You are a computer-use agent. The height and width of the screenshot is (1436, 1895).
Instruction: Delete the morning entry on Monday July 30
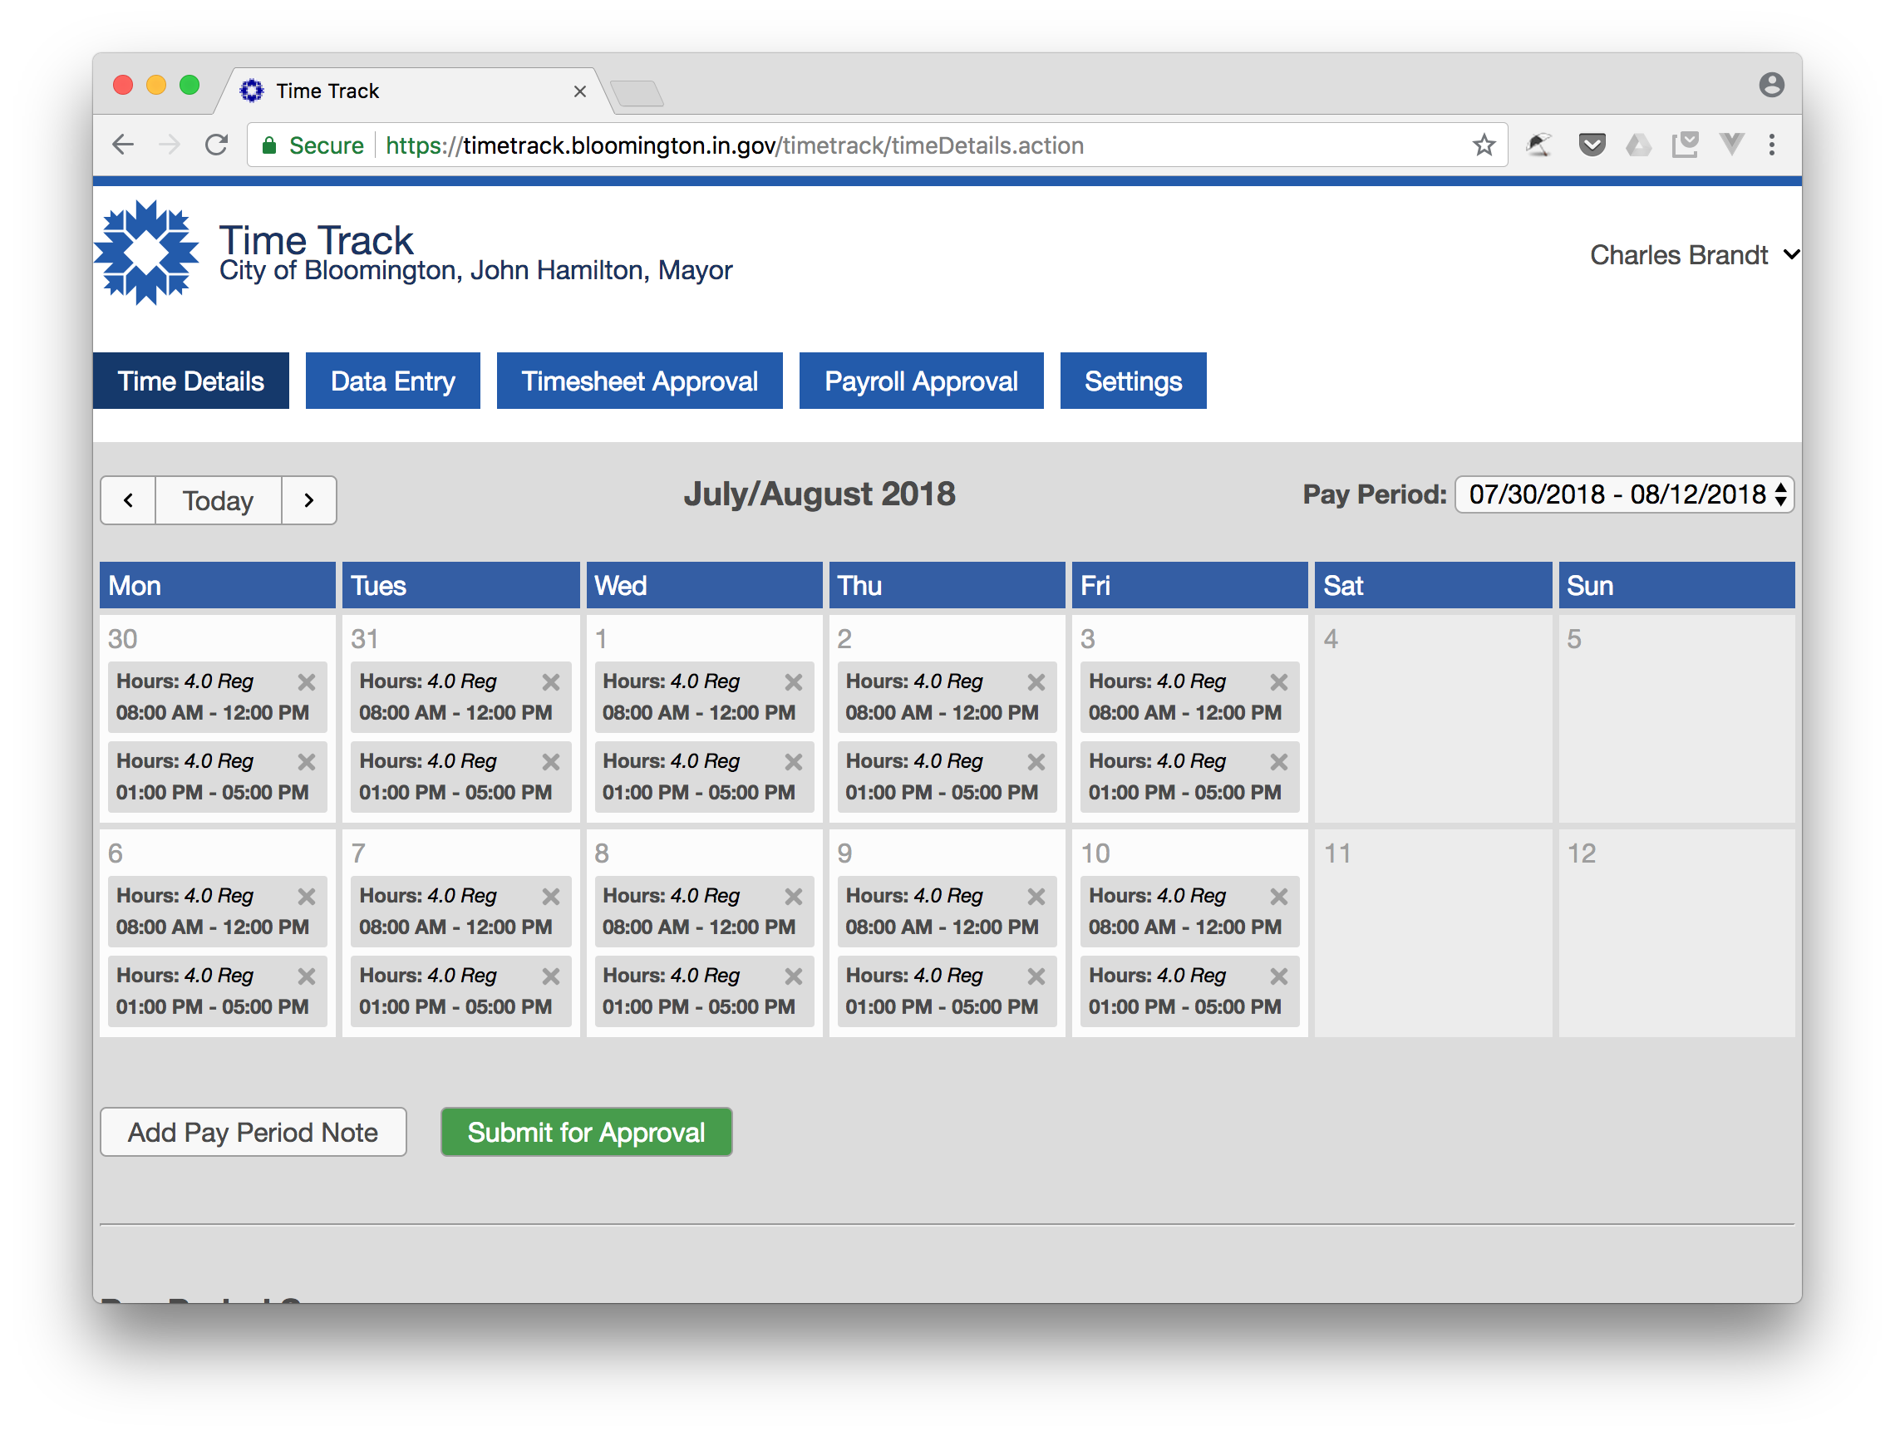pos(307,682)
